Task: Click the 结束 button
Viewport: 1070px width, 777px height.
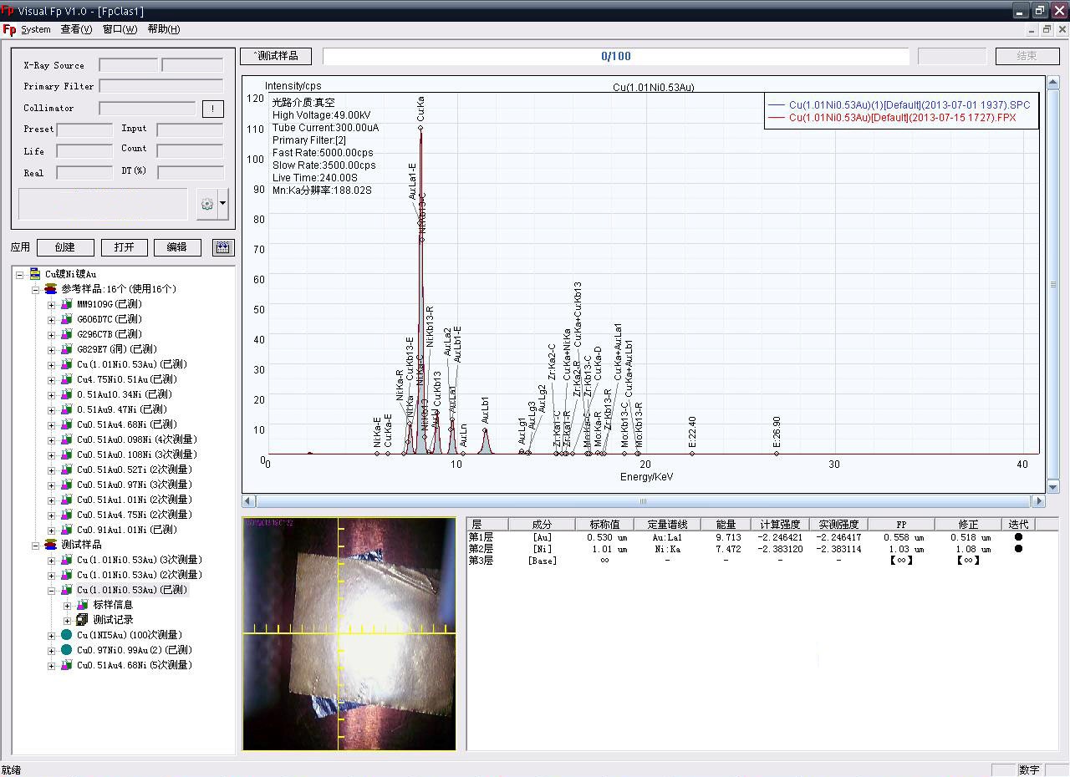Action: [1027, 56]
